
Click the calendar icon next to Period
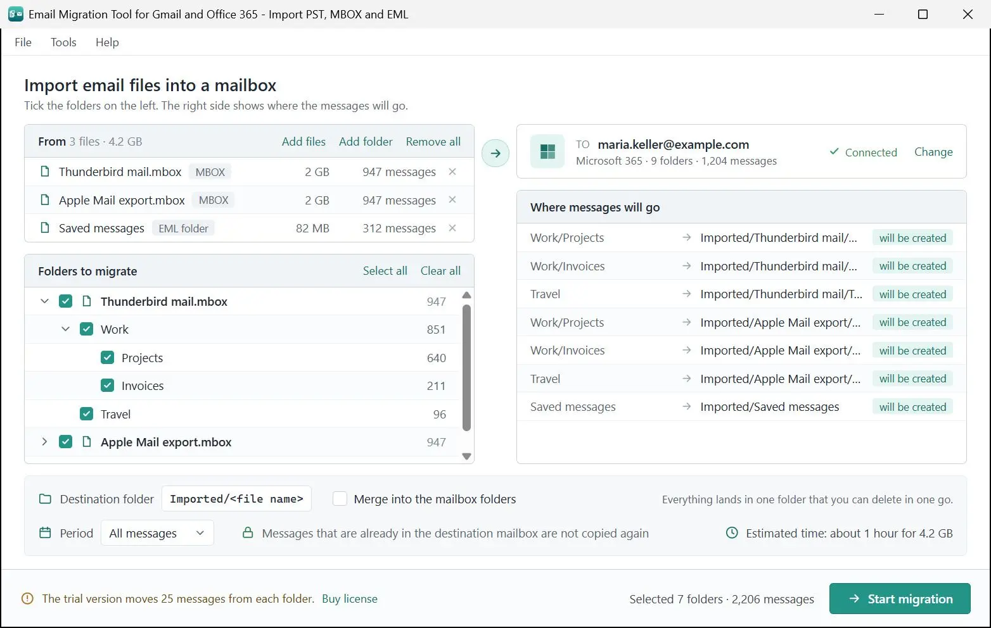pyautogui.click(x=45, y=533)
